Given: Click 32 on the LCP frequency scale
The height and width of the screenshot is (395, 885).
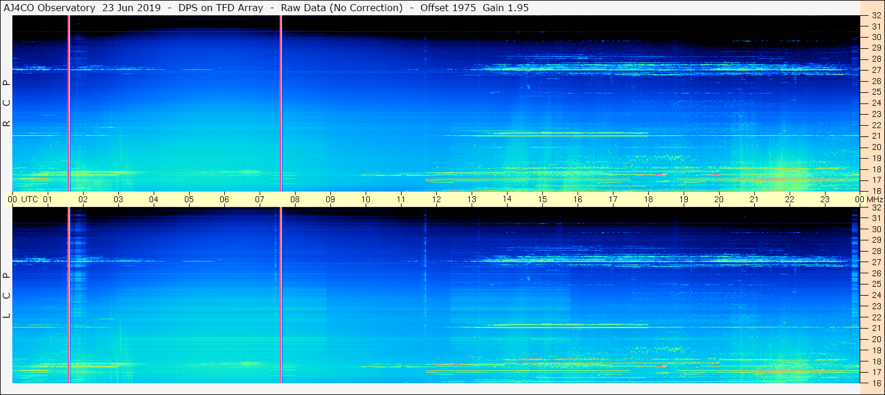Looking at the screenshot, I should (x=876, y=207).
